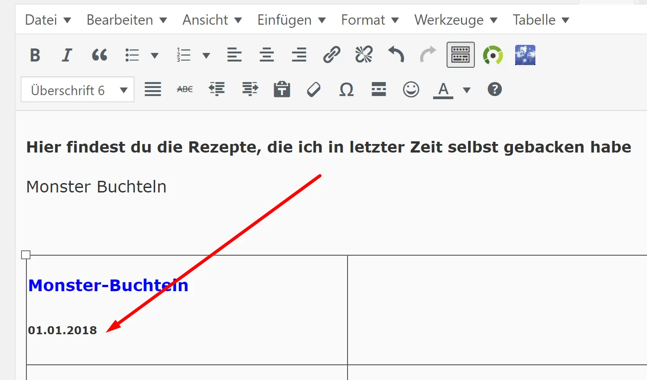The image size is (647, 380).
Task: Open emoticons picker
Action: pos(411,89)
